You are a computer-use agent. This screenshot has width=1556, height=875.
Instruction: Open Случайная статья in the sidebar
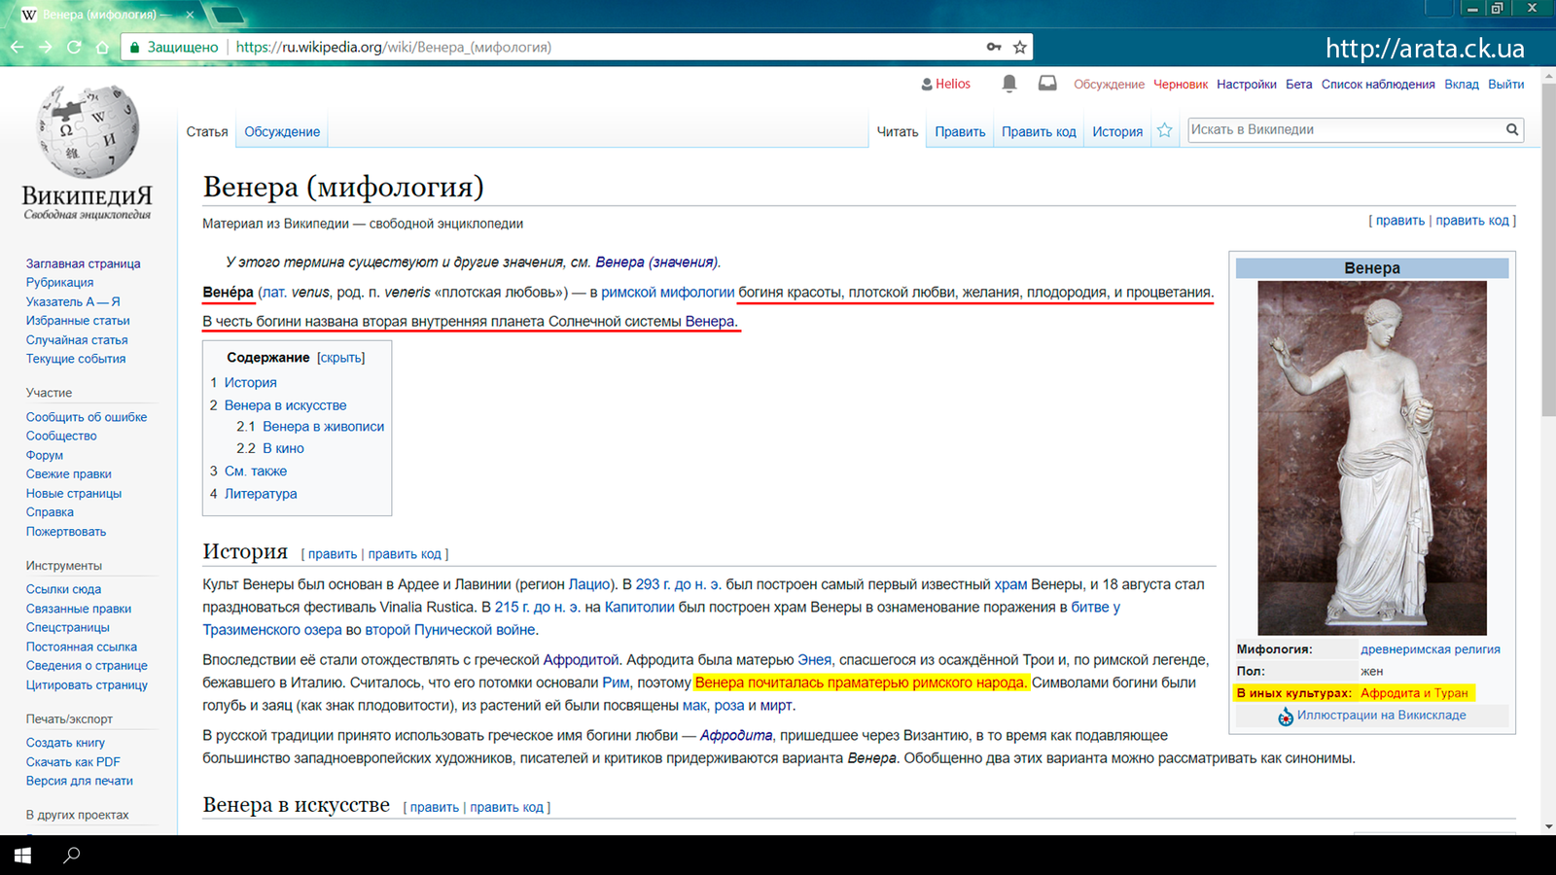[77, 340]
